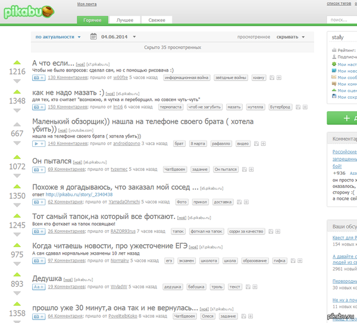This screenshot has width=357, height=323.
Task: Switch to the "Свежее" tab
Action: 156,20
